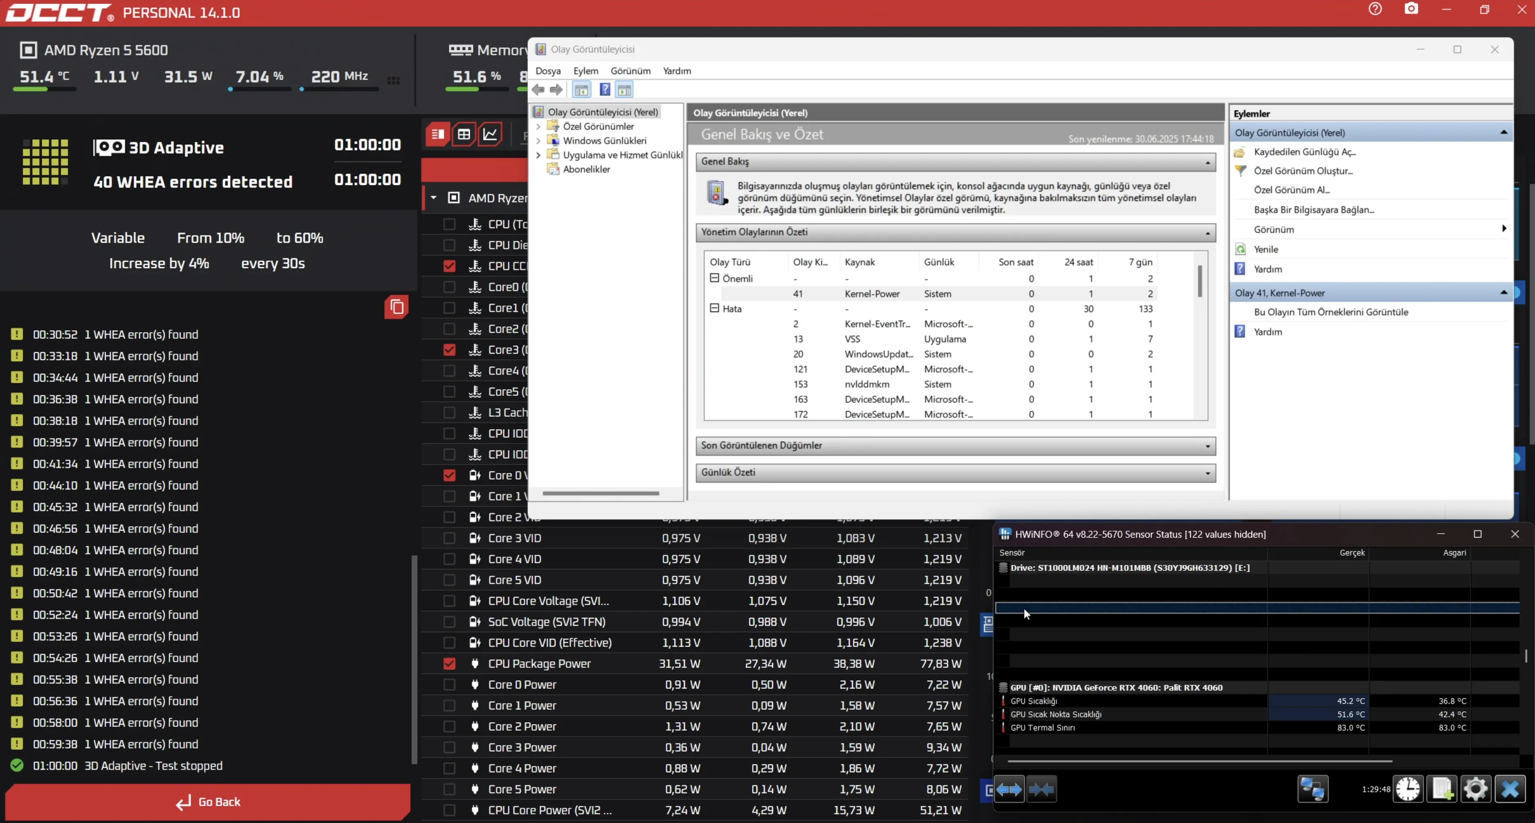Toggle the Event Viewer console tree pane
Image resolution: width=1535 pixels, height=823 pixels.
[581, 90]
